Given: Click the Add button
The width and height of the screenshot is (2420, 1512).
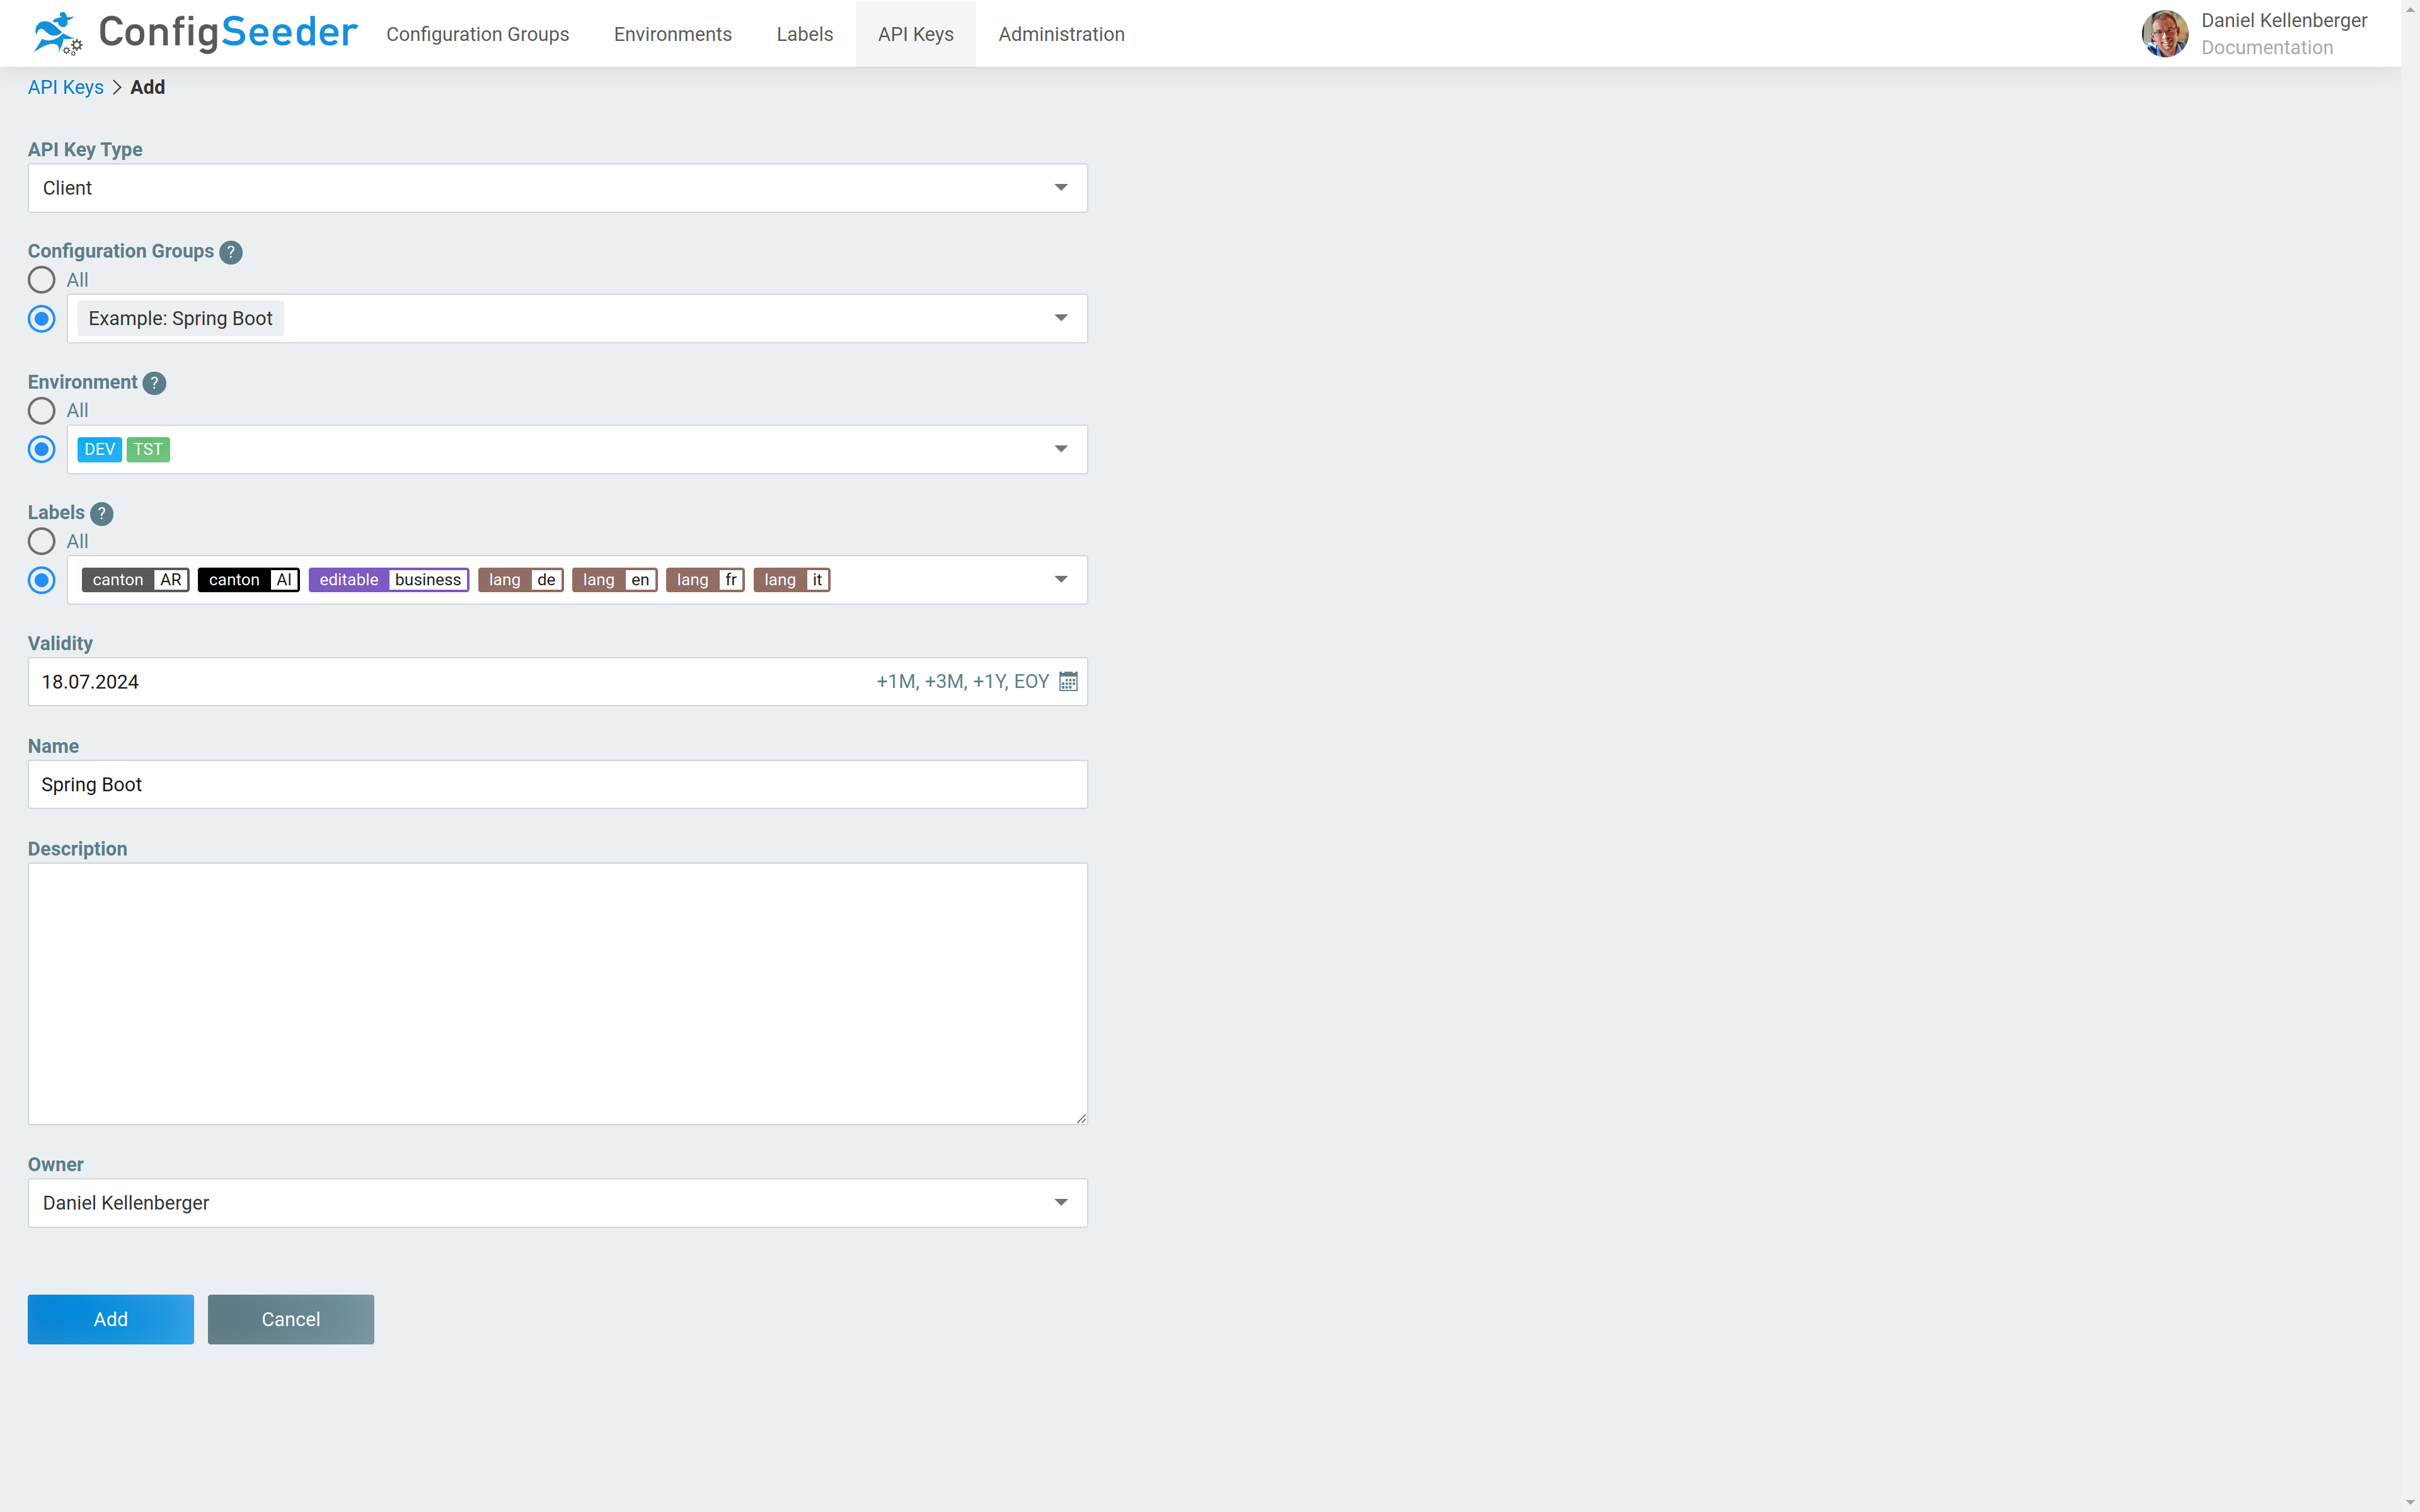Looking at the screenshot, I should point(110,1319).
